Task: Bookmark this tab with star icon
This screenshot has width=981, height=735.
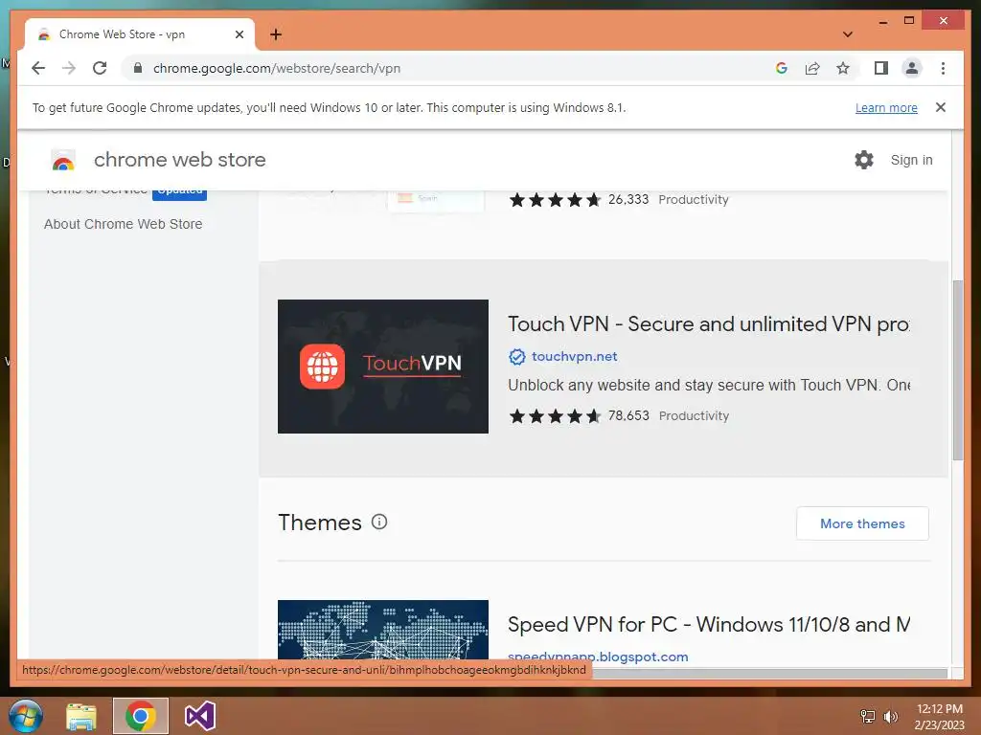Action: [x=843, y=68]
